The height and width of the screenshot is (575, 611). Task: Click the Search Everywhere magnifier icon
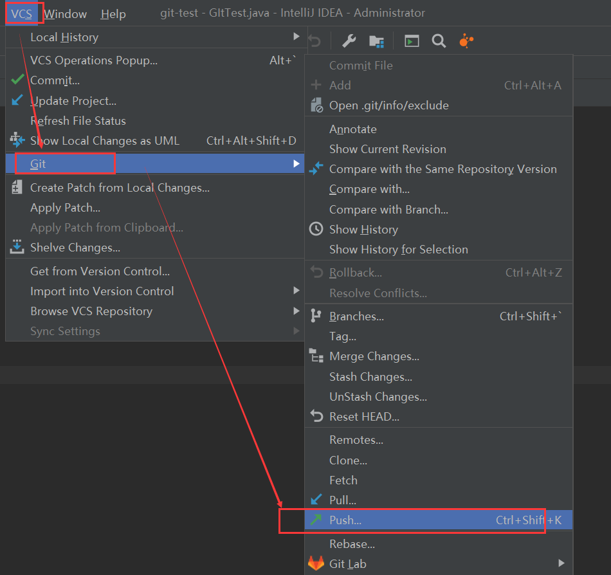[x=439, y=41]
